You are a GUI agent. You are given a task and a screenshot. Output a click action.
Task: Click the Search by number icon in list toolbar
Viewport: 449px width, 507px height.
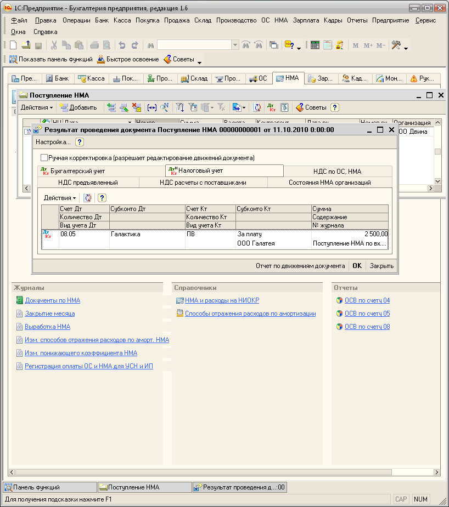165,107
